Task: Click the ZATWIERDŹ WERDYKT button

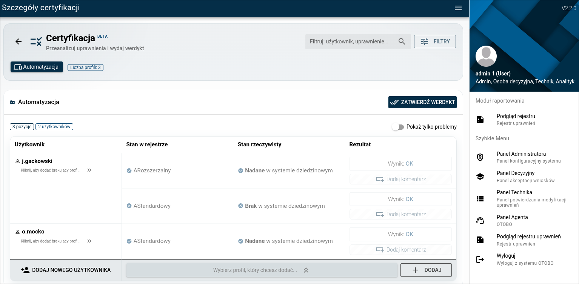Action: pos(422,102)
